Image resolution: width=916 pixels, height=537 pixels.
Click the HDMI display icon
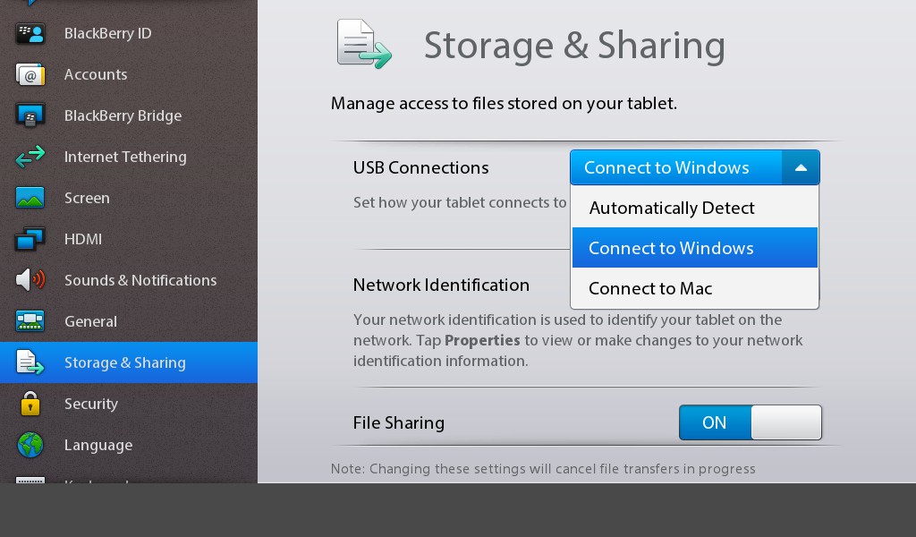pyautogui.click(x=30, y=239)
